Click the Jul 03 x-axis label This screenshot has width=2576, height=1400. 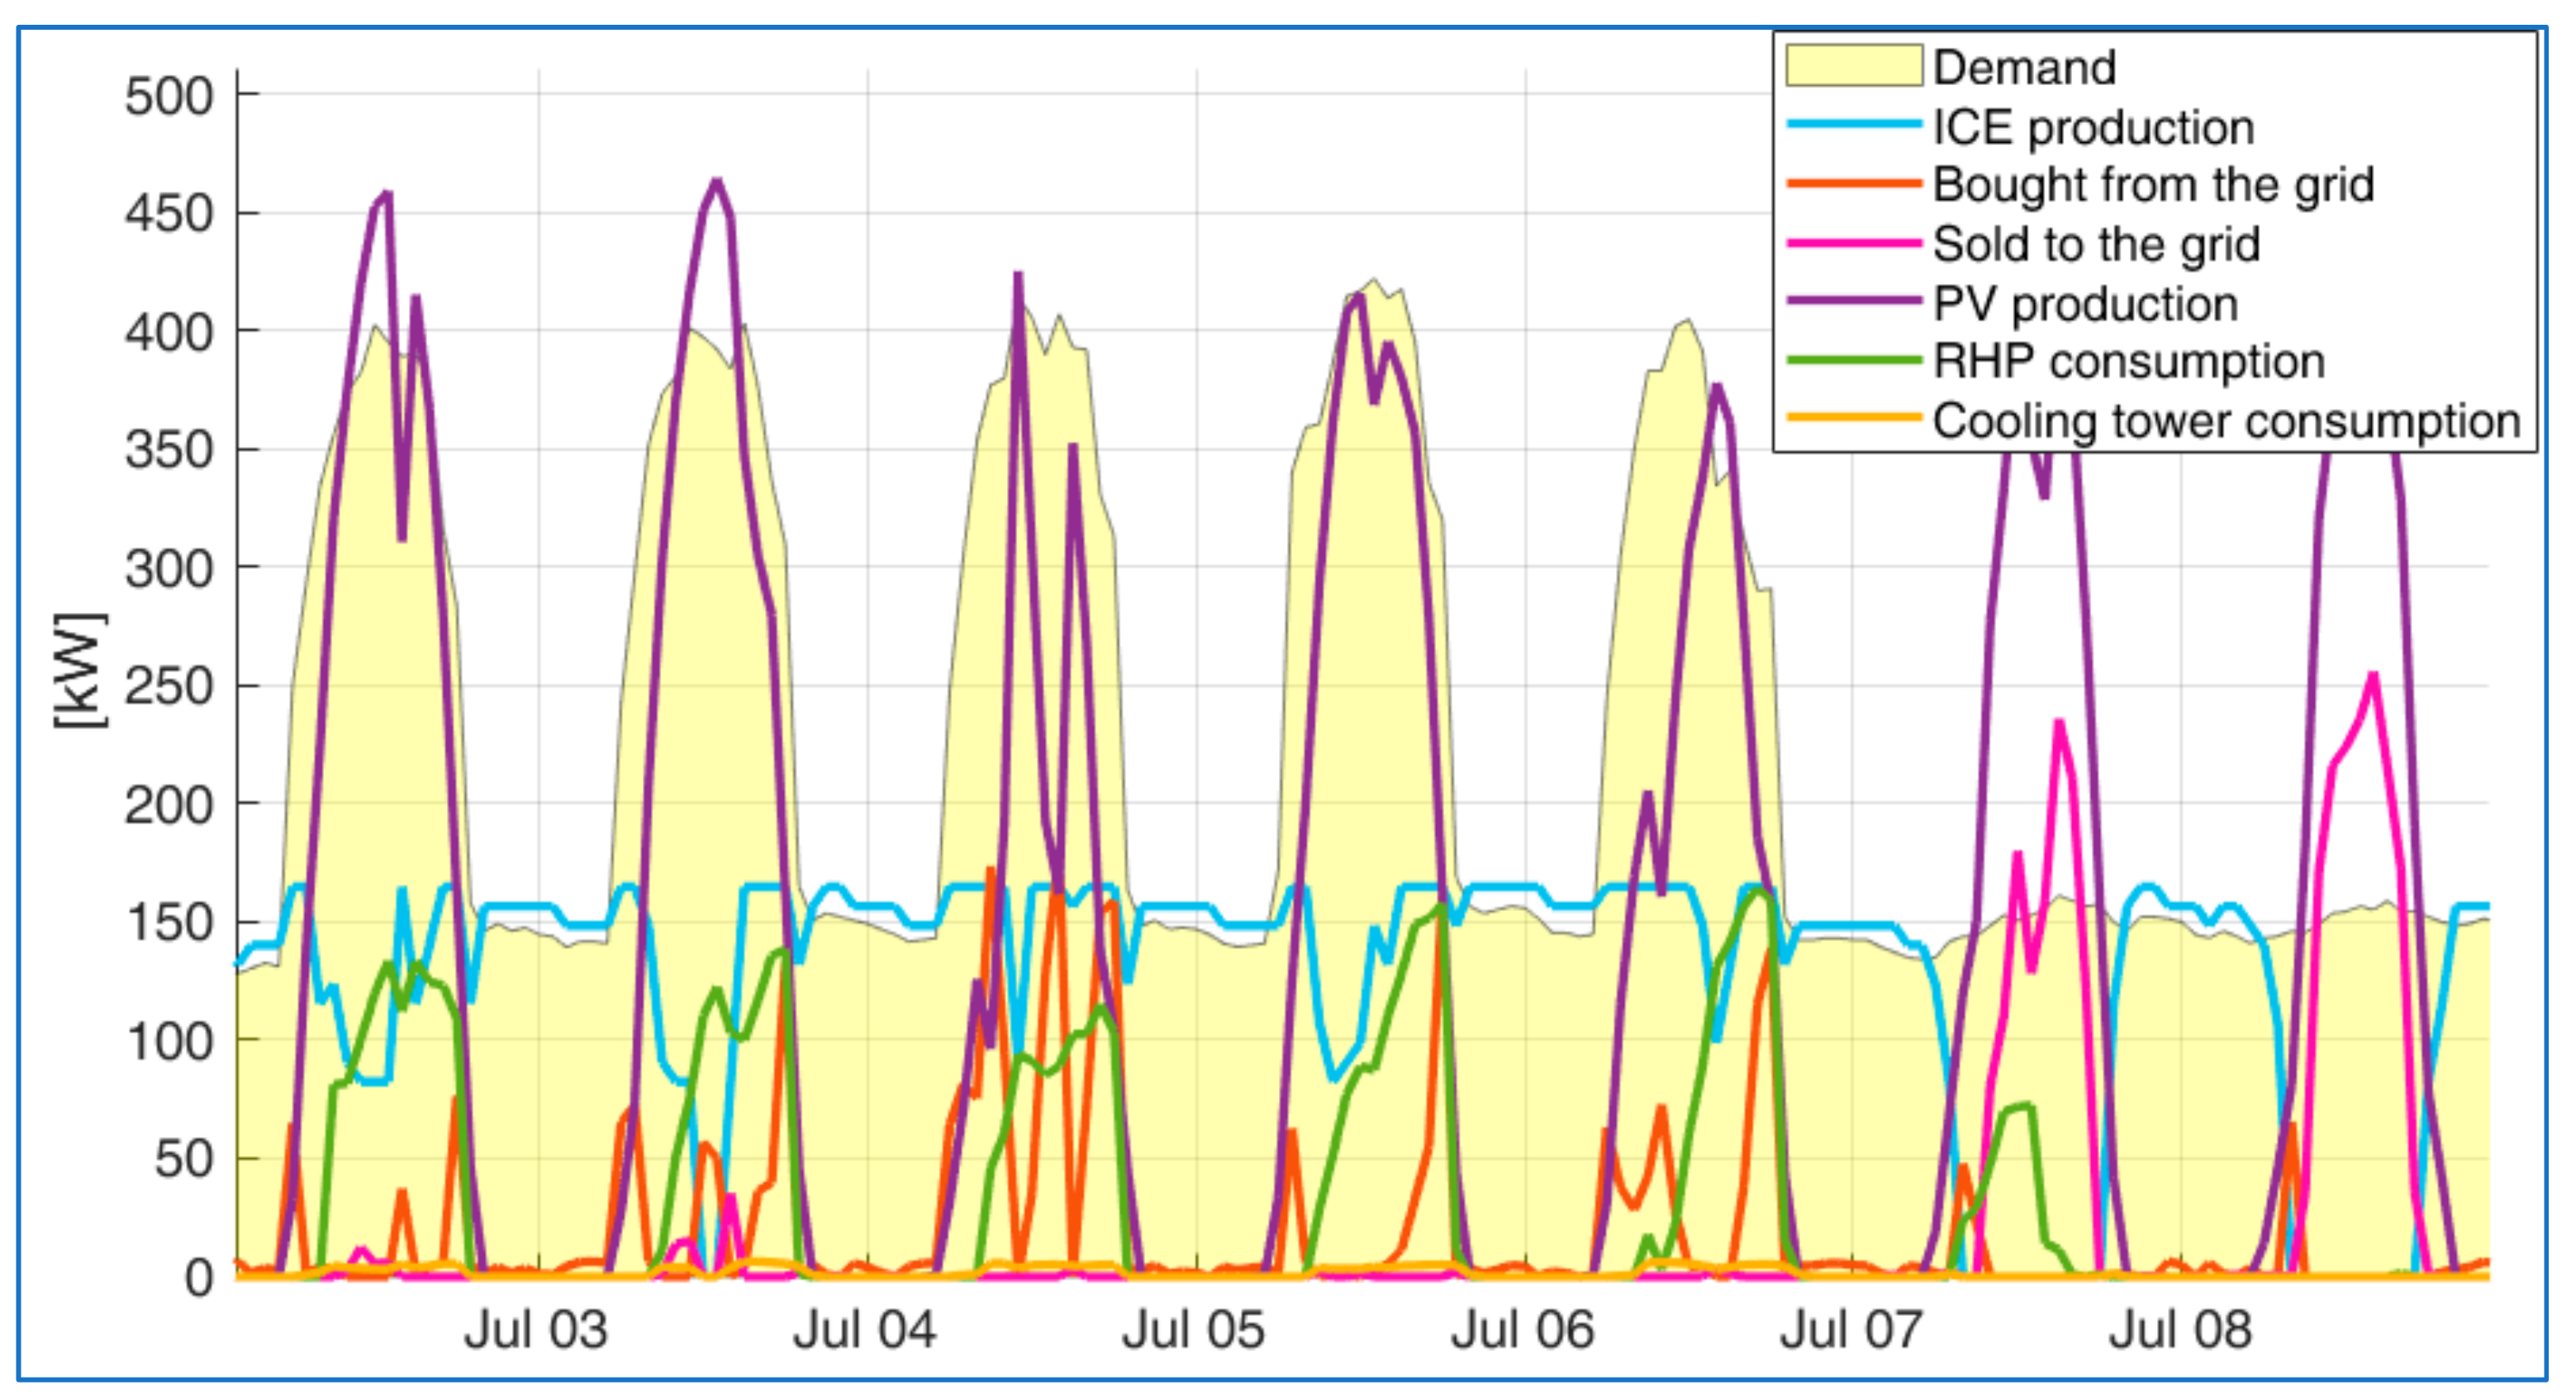(x=536, y=1331)
